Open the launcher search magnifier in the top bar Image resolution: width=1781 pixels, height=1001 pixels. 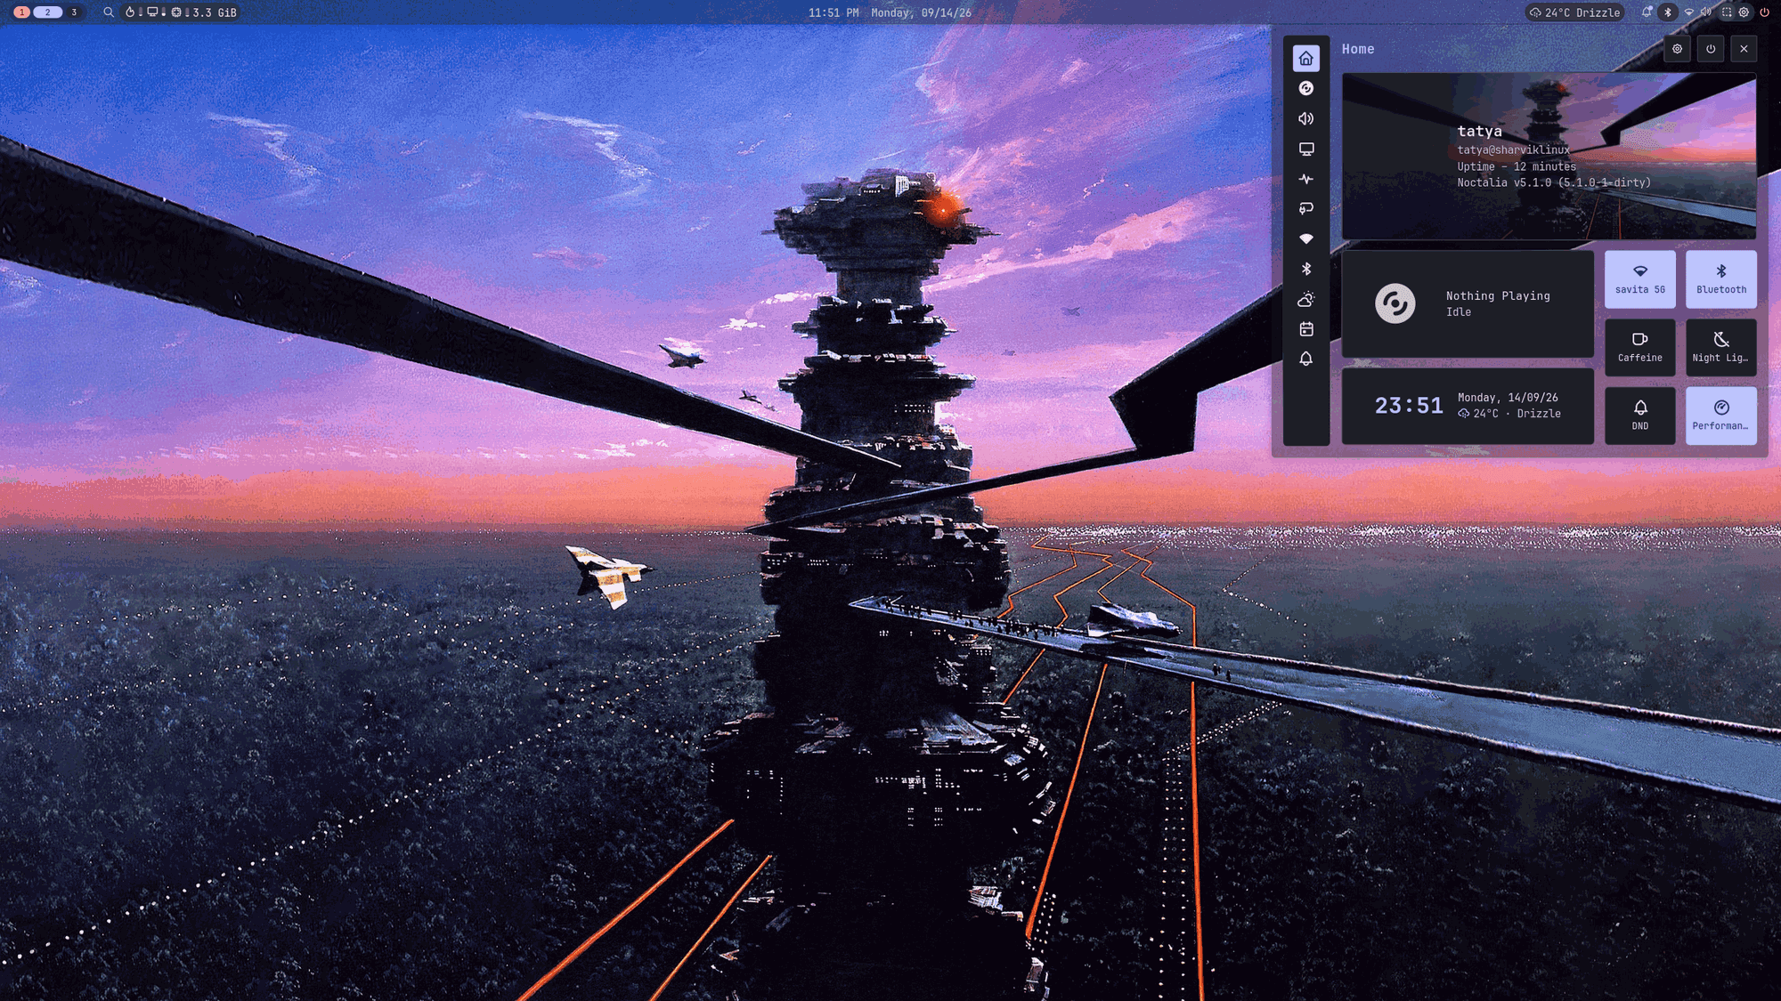109,12
